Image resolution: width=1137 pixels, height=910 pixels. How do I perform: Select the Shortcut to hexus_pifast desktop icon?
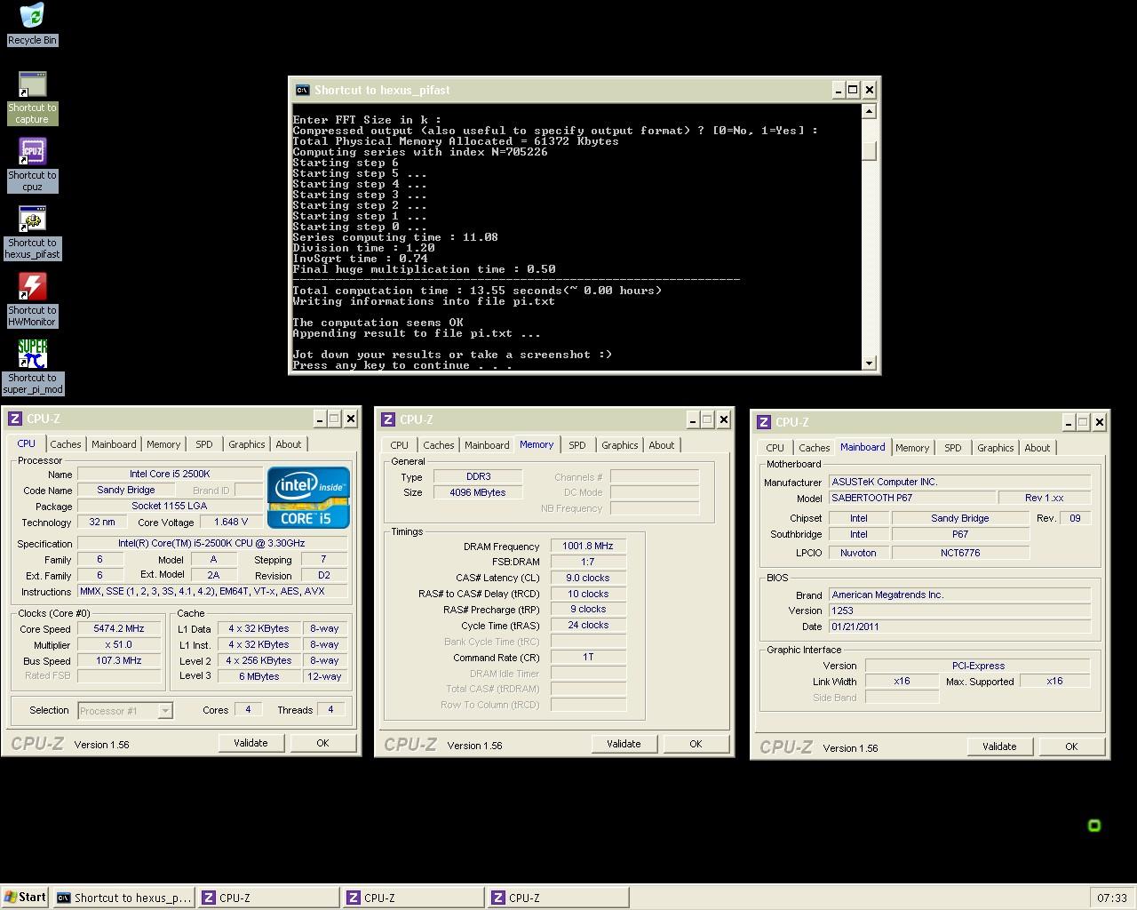point(32,233)
